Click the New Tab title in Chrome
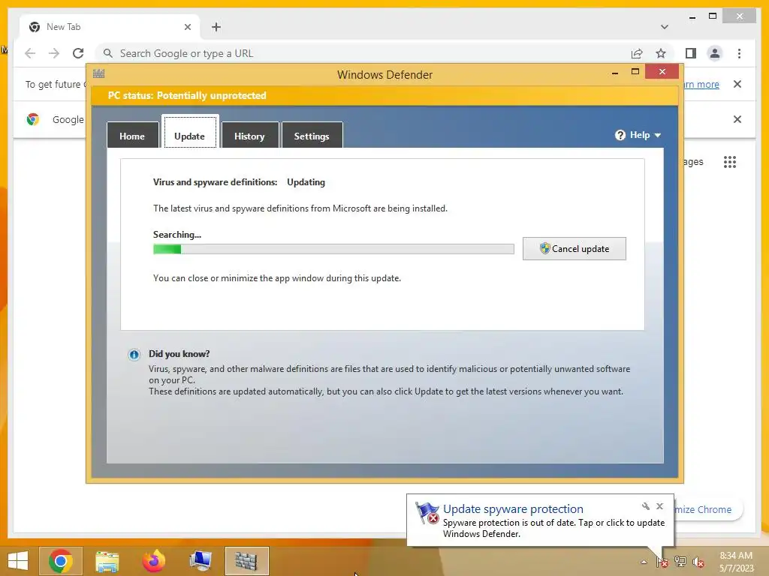Viewport: 769px width, 576px height. pyautogui.click(x=63, y=27)
